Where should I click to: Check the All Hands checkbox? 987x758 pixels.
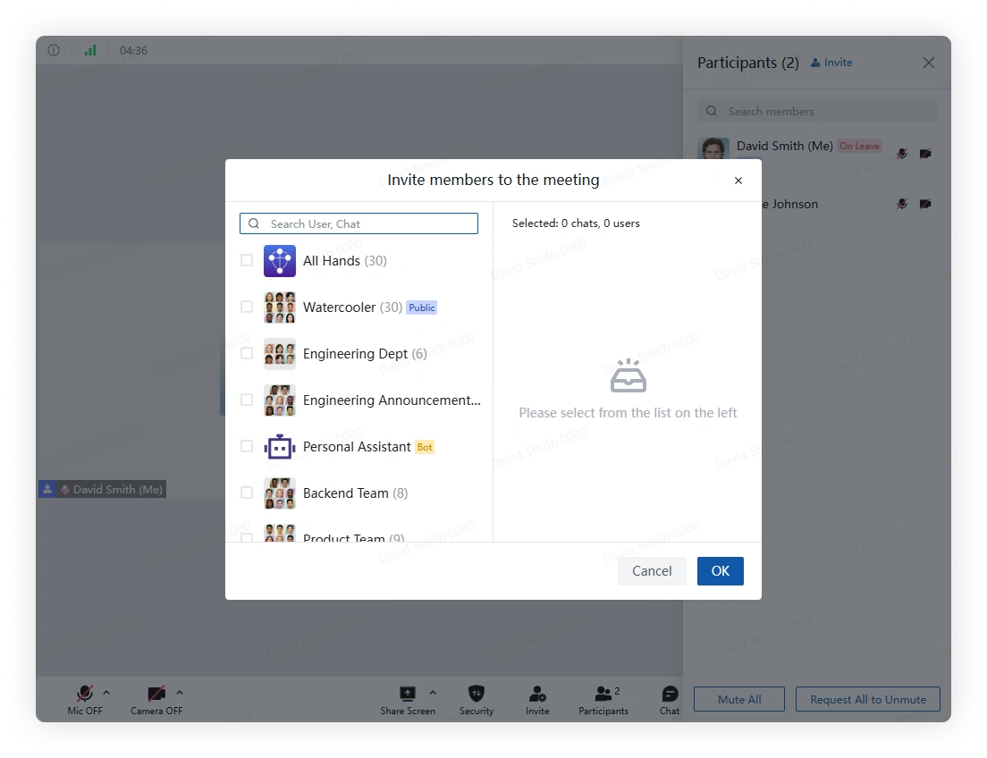(x=247, y=260)
